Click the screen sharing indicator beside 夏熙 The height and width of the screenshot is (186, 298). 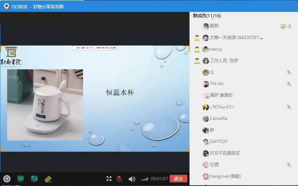tap(283, 26)
